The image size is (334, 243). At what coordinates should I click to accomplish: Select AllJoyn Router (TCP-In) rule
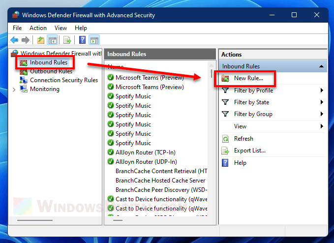pos(146,152)
